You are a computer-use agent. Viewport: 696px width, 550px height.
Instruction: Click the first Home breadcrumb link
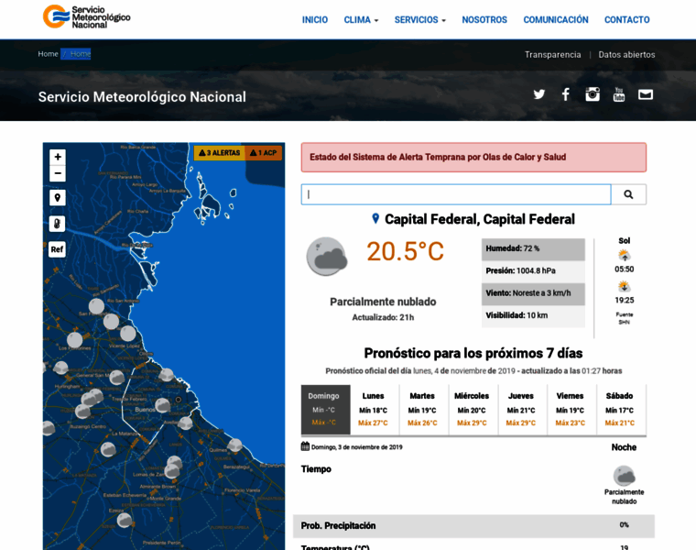tap(48, 54)
